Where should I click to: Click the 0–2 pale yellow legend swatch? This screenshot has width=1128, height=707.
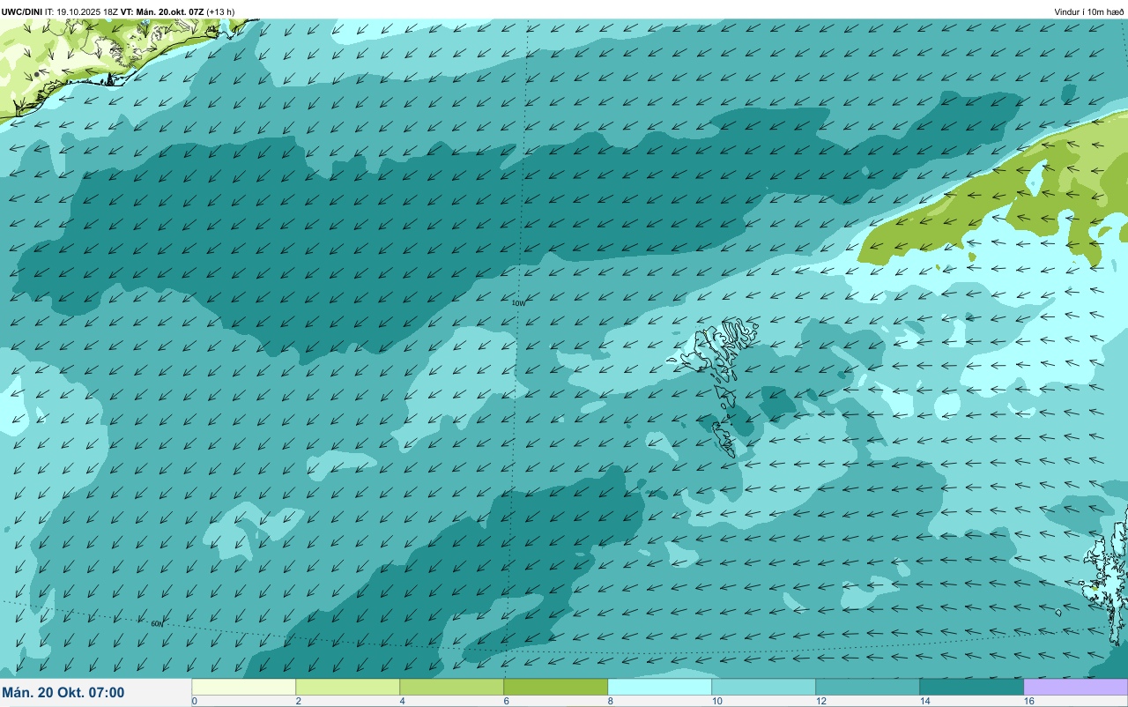pyautogui.click(x=244, y=687)
